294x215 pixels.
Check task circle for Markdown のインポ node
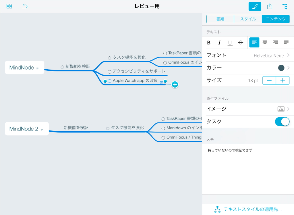click(x=163, y=128)
